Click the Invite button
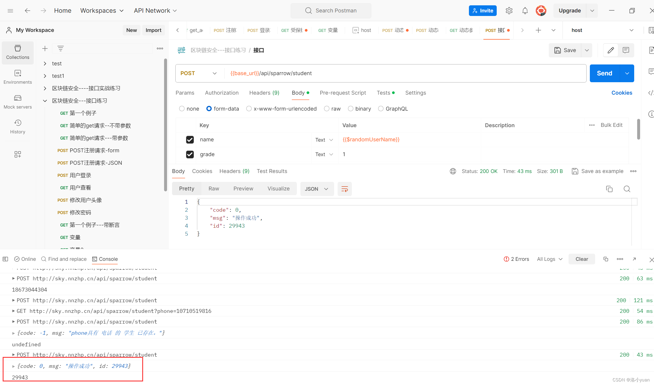This screenshot has width=654, height=385. click(483, 11)
